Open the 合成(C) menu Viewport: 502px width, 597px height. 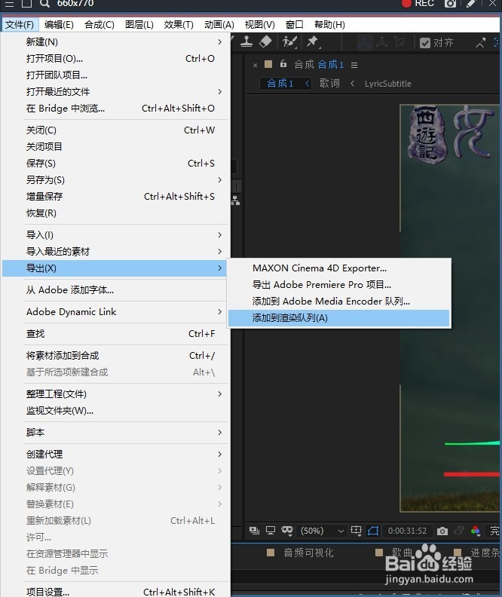pyautogui.click(x=99, y=25)
